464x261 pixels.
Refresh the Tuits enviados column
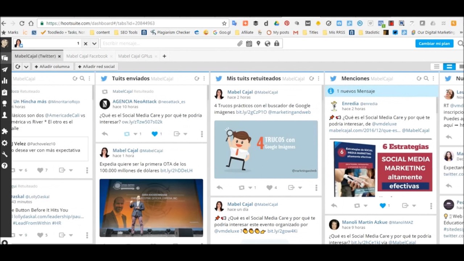[197, 78]
